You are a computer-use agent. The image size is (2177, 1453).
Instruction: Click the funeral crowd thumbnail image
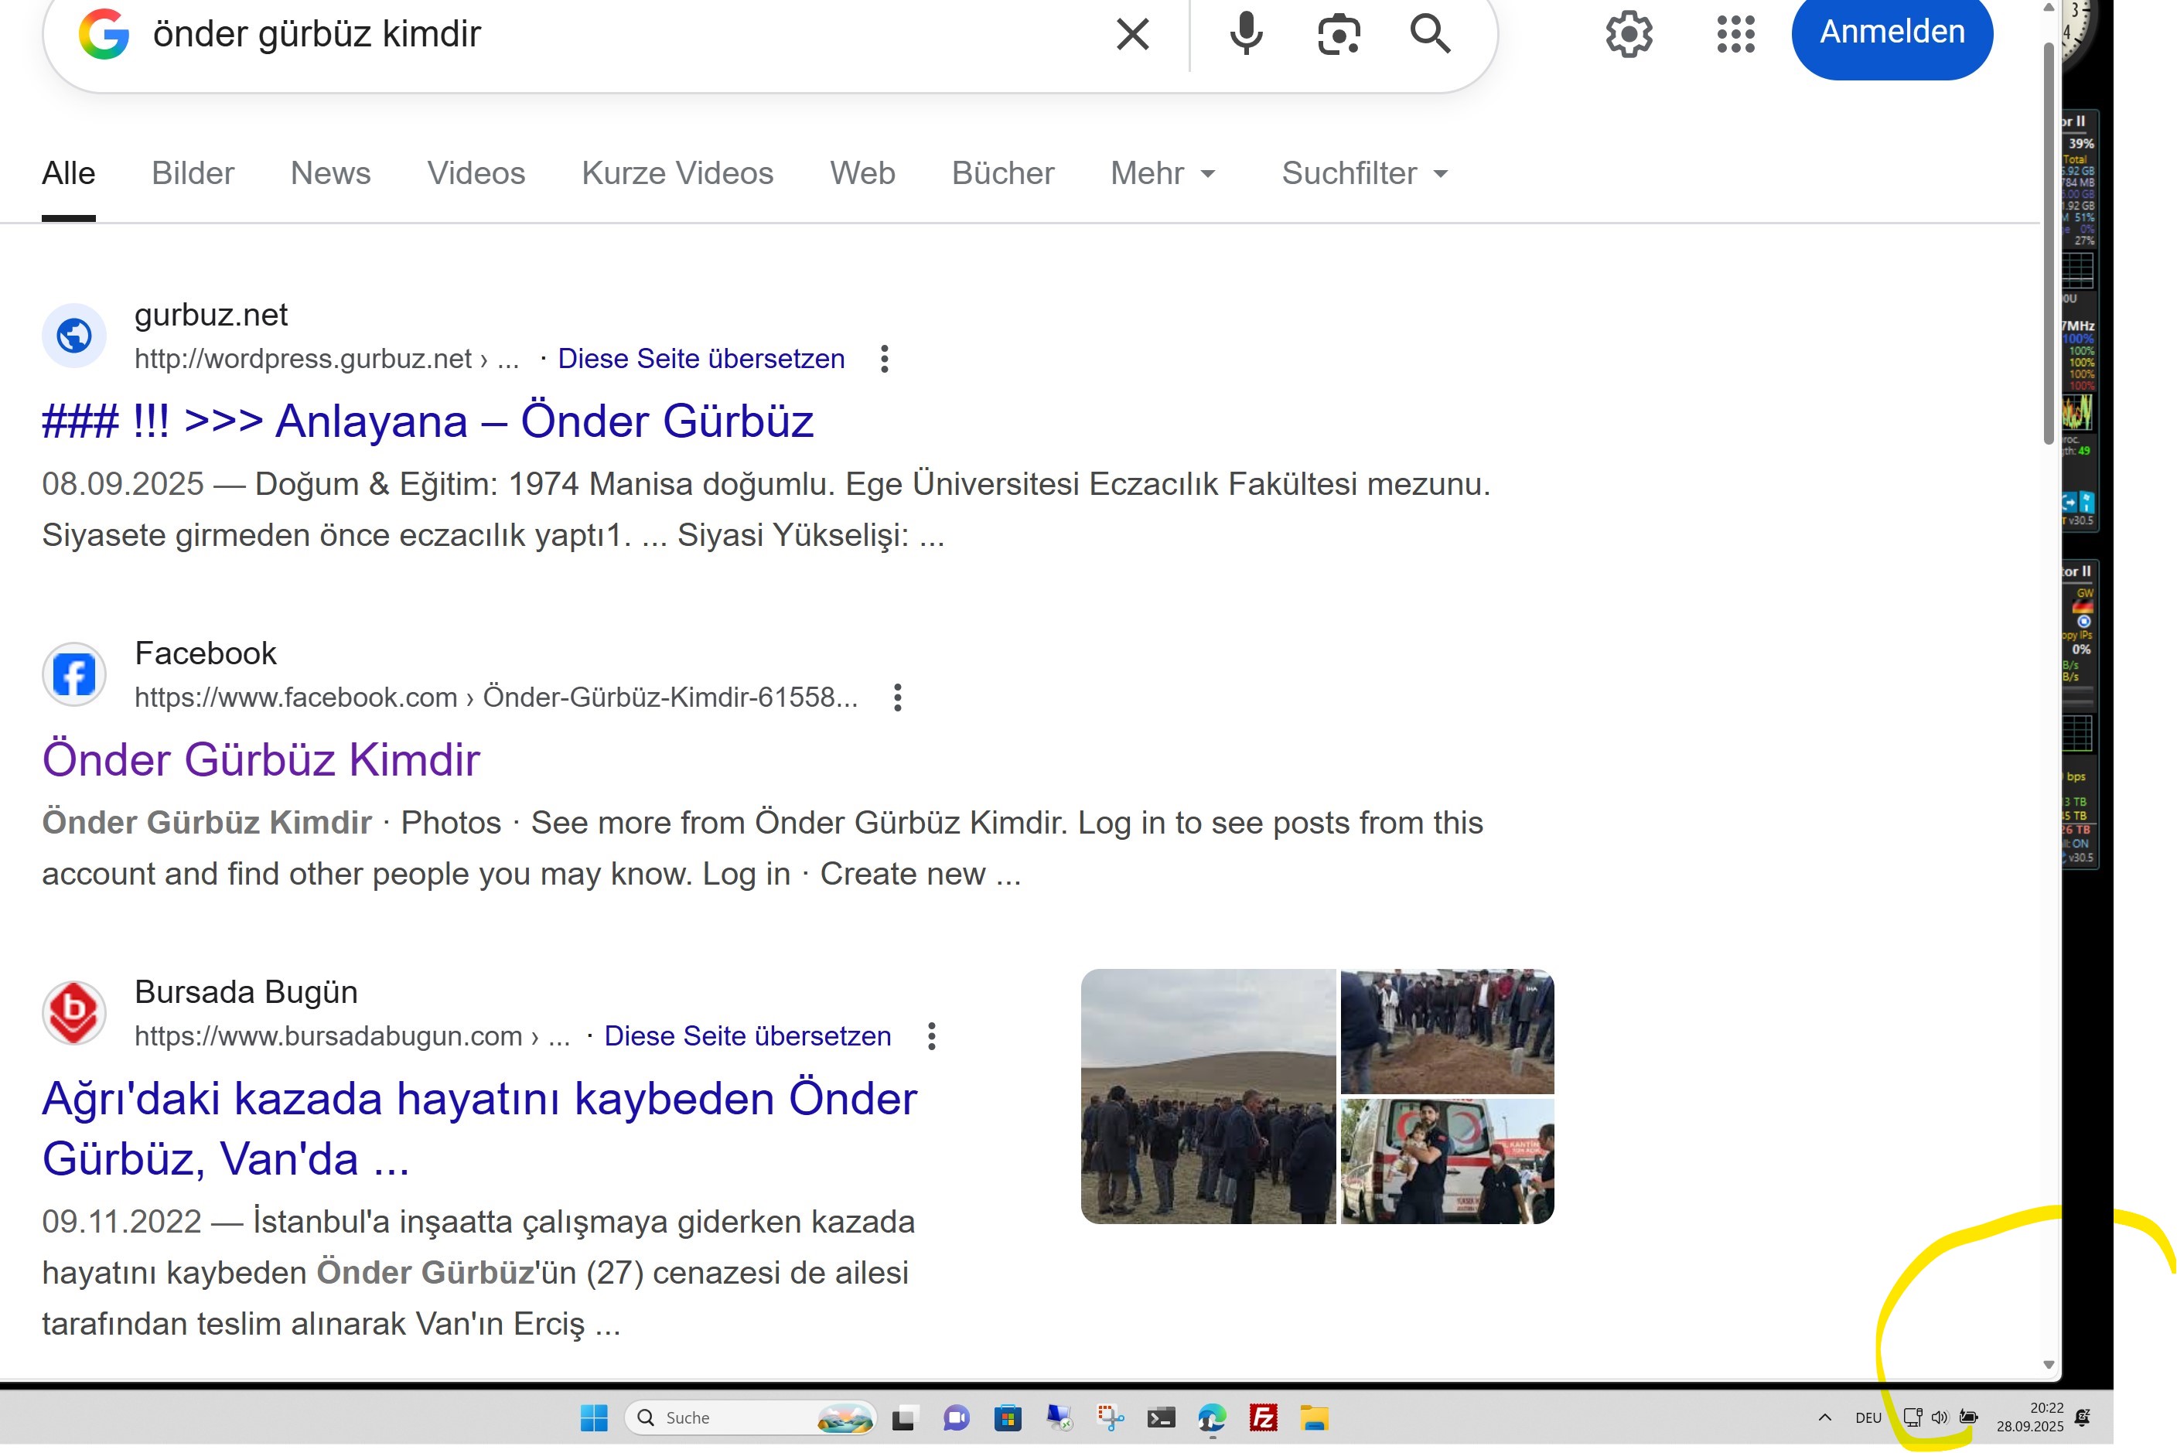(1207, 1097)
